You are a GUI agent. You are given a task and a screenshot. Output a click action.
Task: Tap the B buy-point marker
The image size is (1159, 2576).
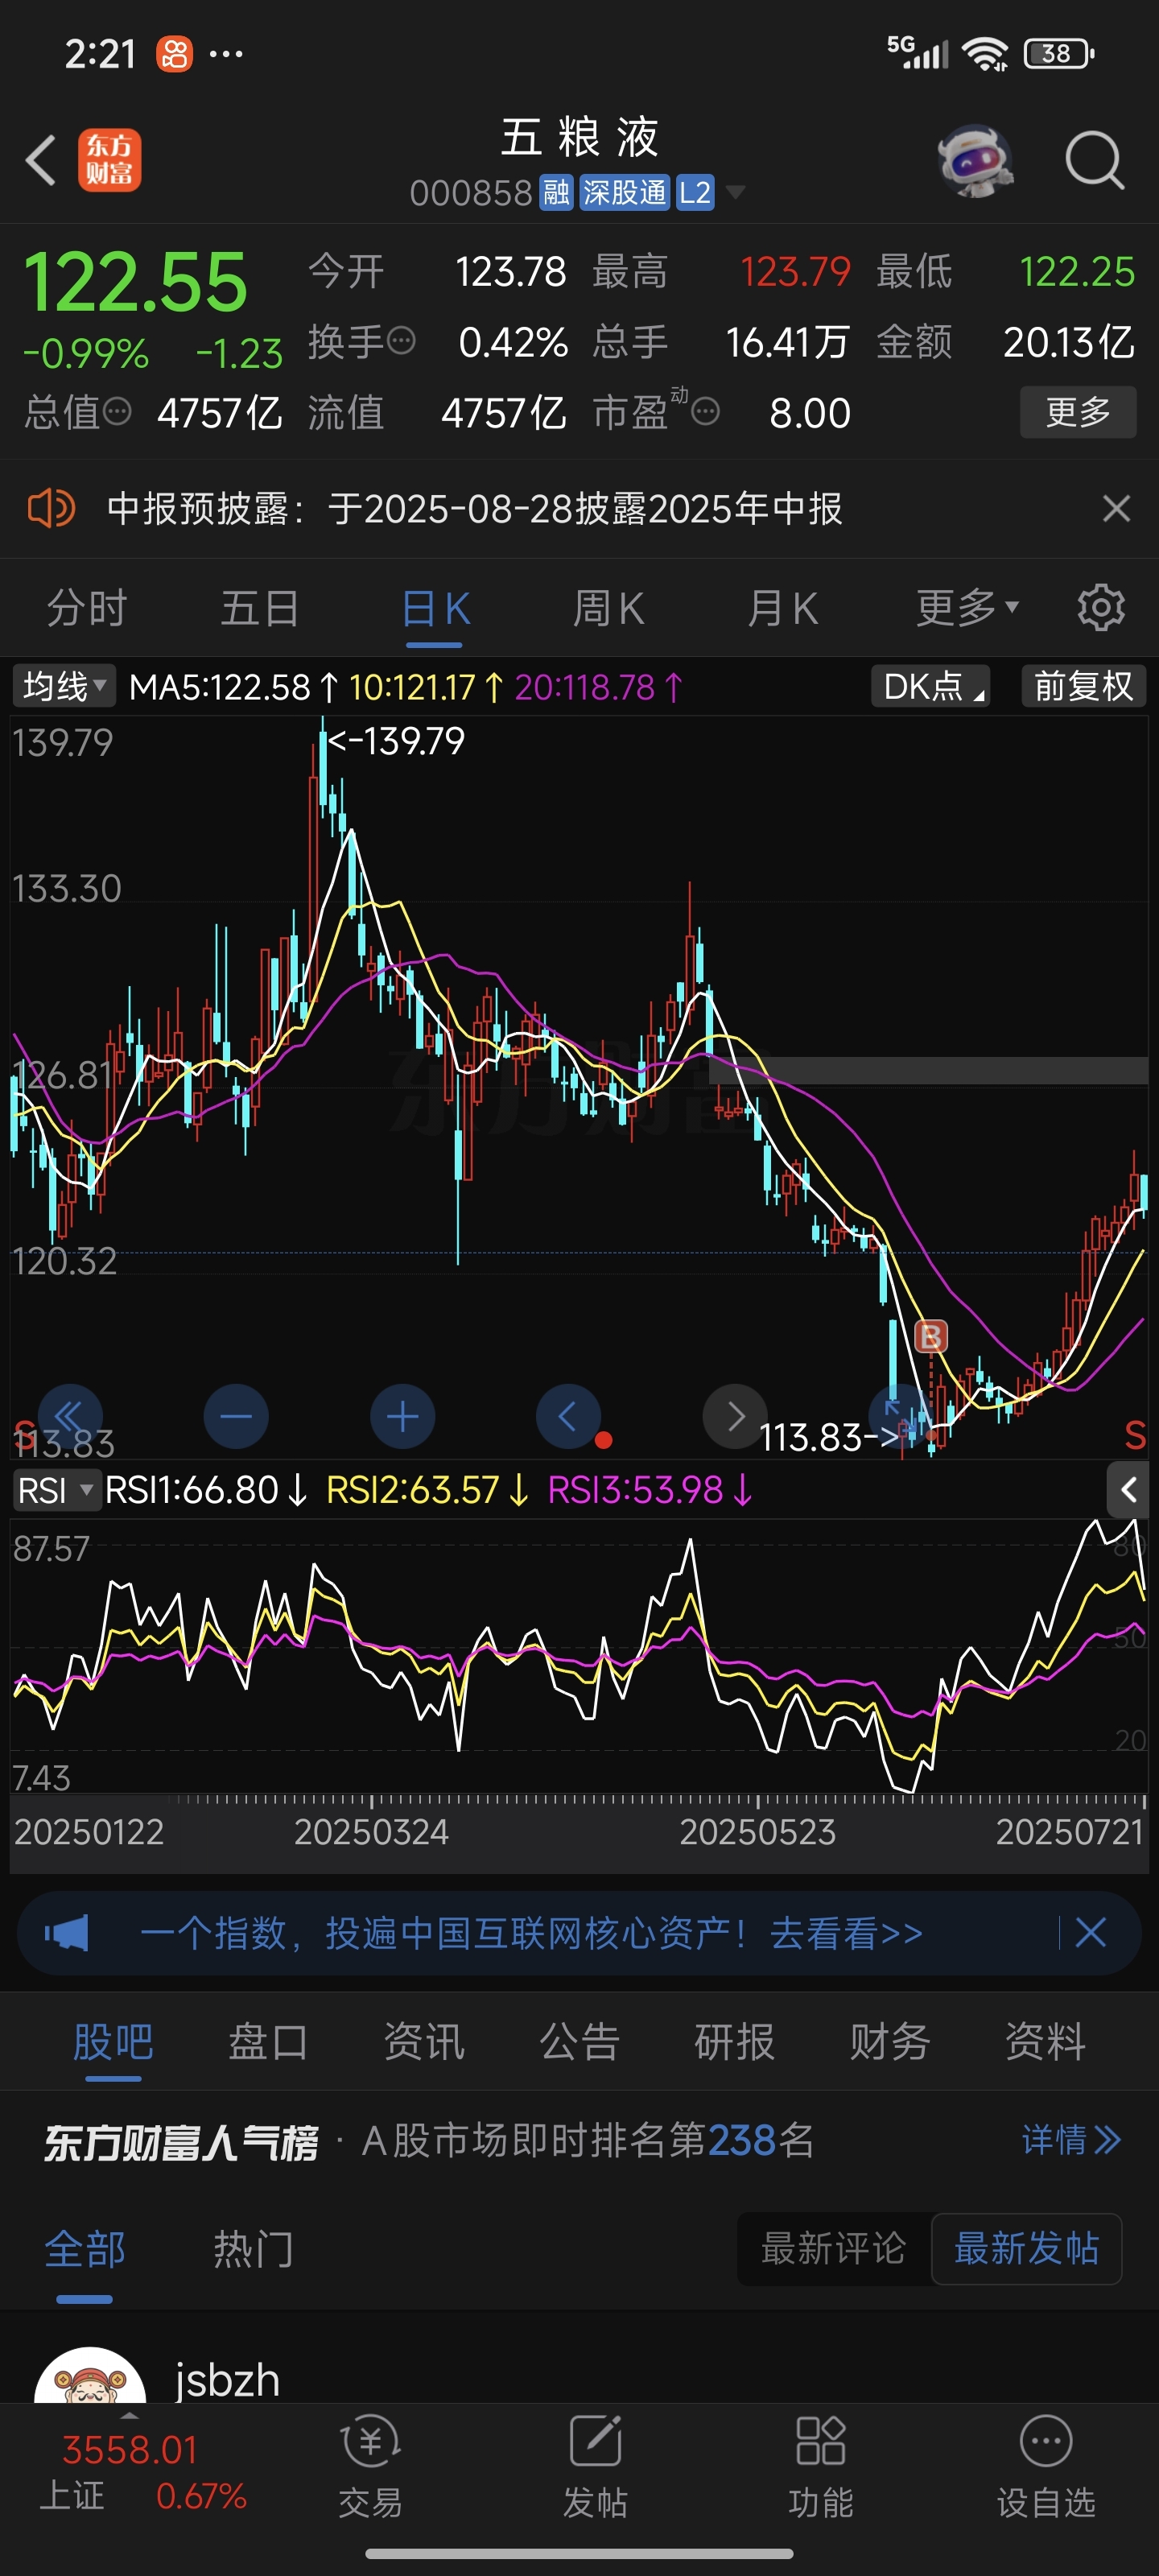[x=931, y=1336]
